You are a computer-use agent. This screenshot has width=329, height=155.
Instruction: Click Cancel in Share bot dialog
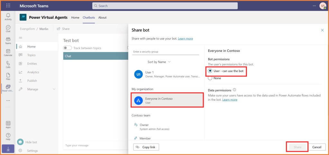(x=316, y=147)
